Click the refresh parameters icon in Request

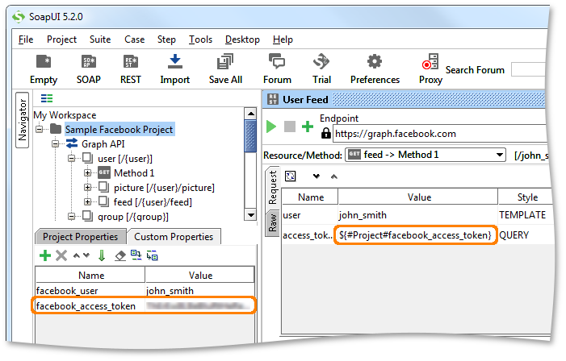coord(290,176)
